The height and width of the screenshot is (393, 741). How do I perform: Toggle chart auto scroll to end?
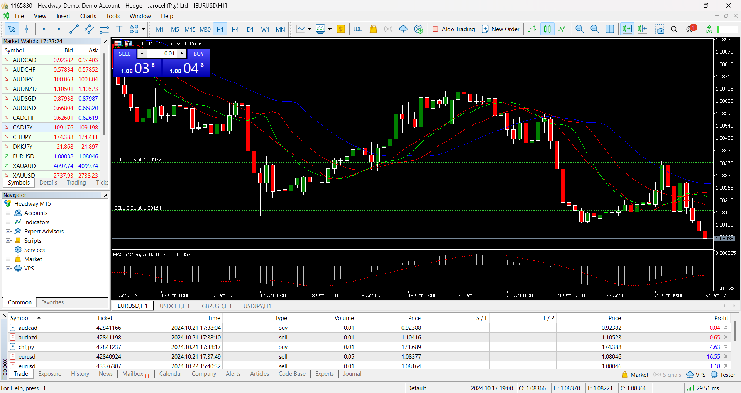[x=627, y=29]
